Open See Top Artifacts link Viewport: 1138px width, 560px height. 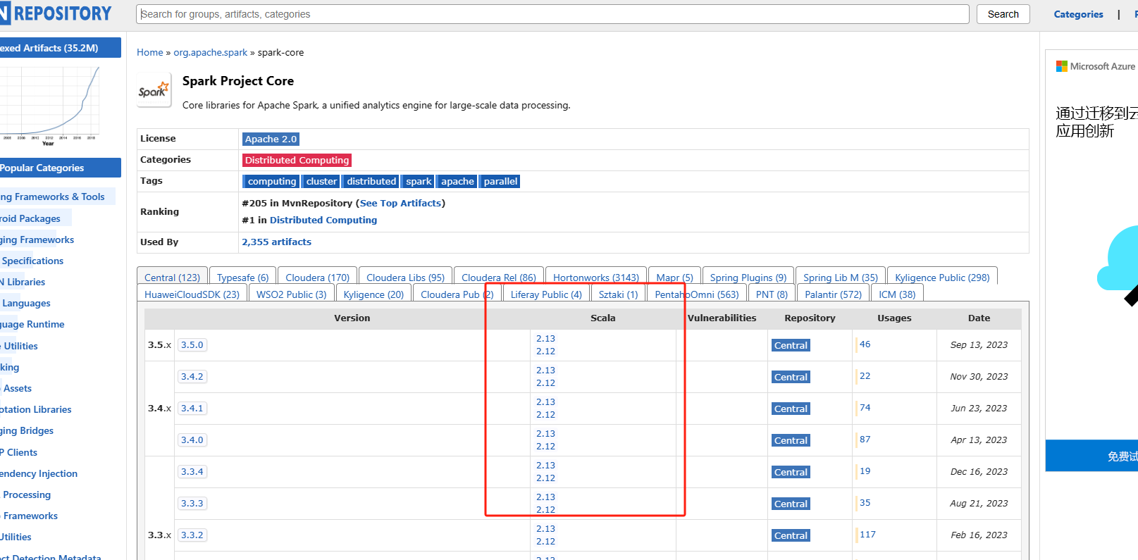pyautogui.click(x=400, y=203)
